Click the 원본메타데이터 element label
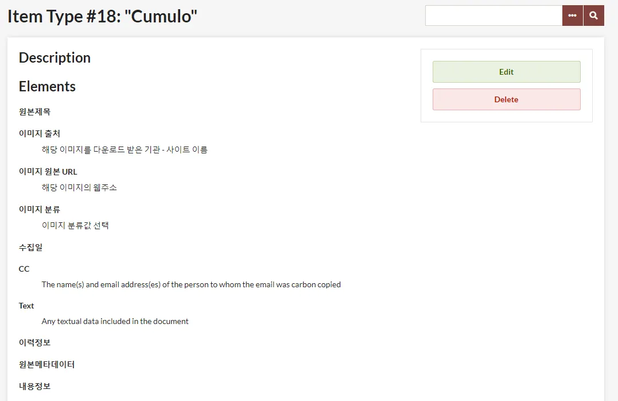618x401 pixels. 47,364
